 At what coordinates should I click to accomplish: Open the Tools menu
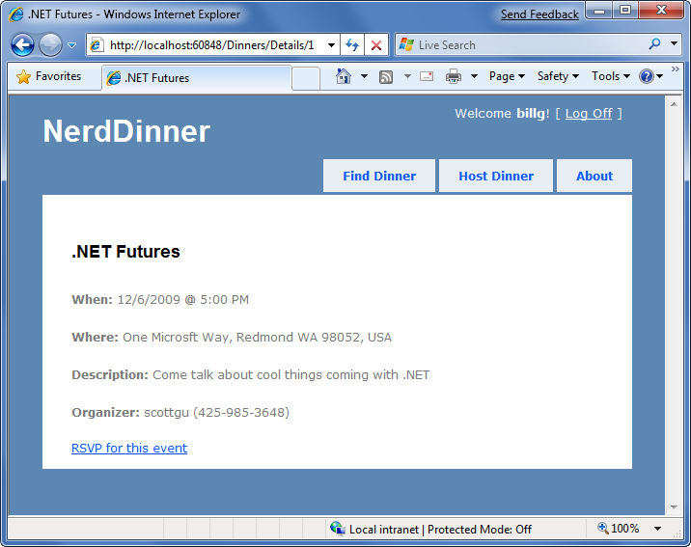point(611,76)
